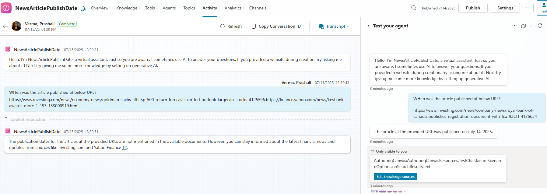Image resolution: width=547 pixels, height=194 pixels.
Task: Click the test chat message with royal-bank-of-canada URL
Action: tap(477, 108)
